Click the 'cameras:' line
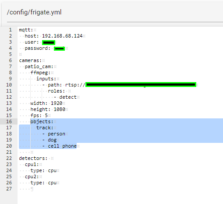 coord(30,60)
